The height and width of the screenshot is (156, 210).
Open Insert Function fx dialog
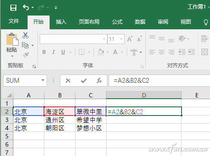pos(99,81)
